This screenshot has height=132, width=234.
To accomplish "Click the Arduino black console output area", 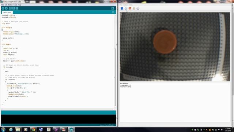I will click(58, 119).
